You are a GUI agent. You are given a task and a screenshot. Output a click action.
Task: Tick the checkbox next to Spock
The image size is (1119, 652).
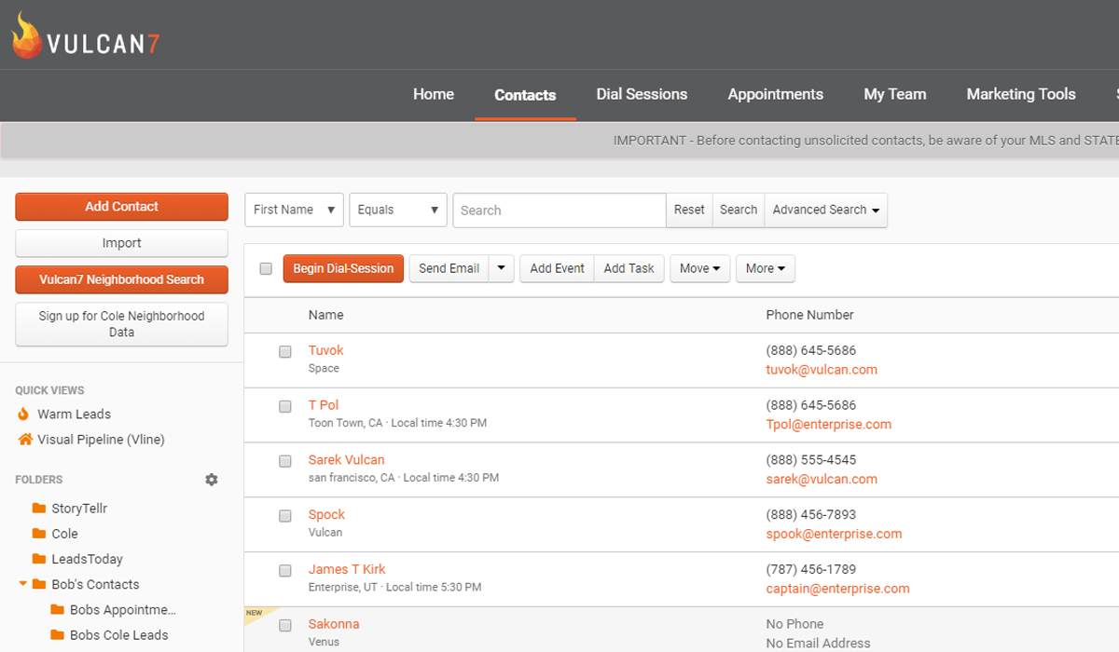point(285,516)
